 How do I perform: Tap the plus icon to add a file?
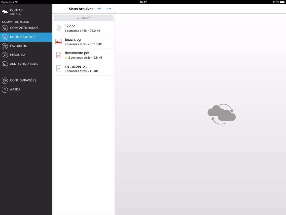(x=99, y=9)
